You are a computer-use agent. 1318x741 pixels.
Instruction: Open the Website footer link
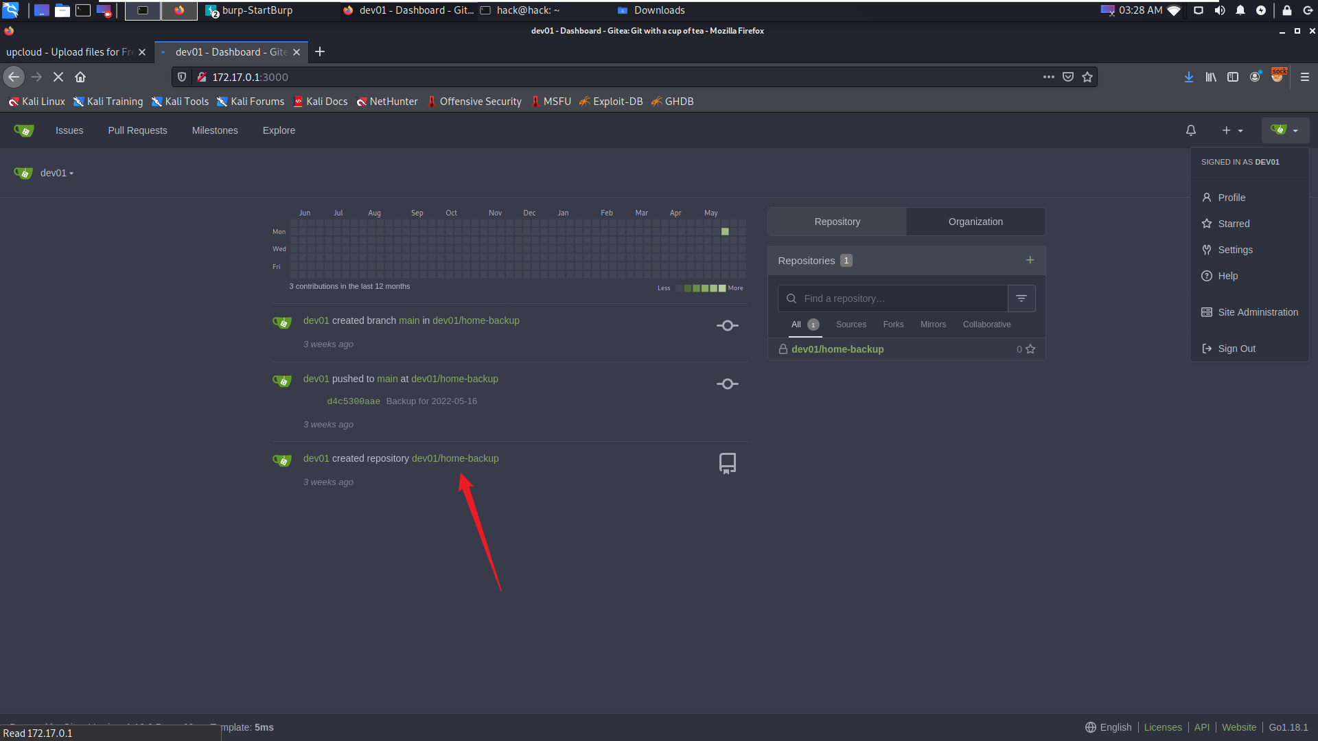pyautogui.click(x=1239, y=727)
